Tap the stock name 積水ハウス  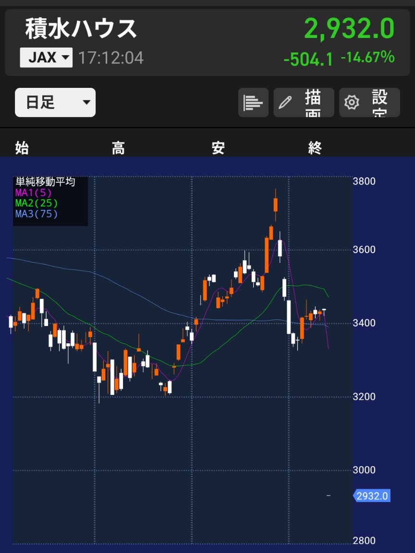[81, 29]
